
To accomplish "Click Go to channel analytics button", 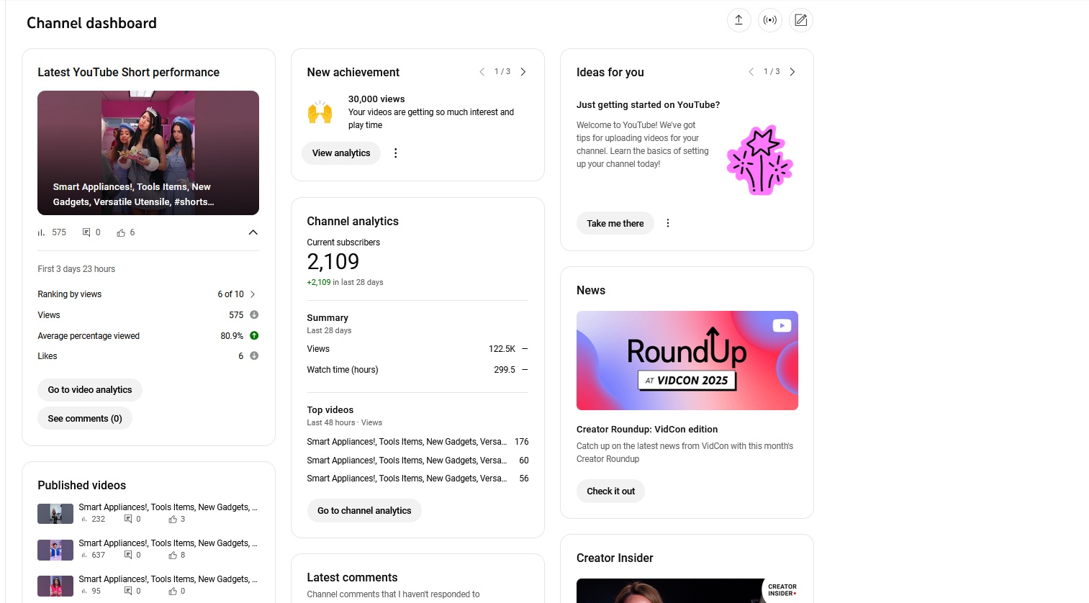I will tap(364, 511).
